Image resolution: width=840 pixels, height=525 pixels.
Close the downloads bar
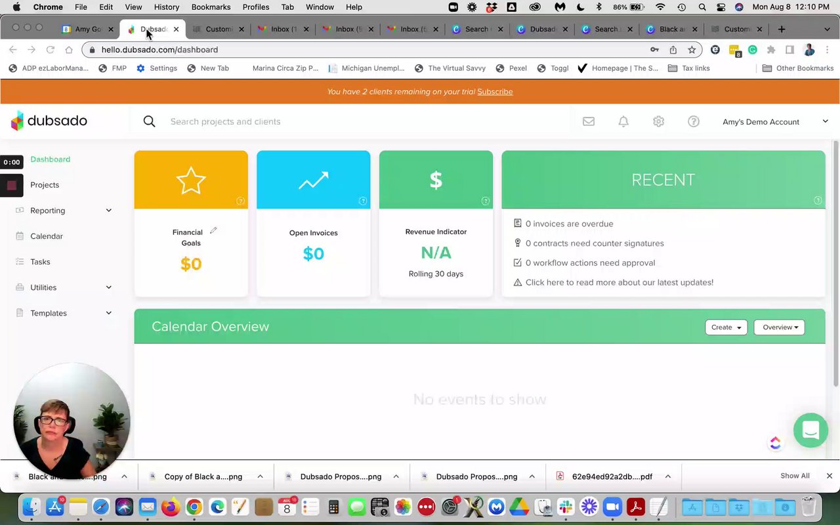click(x=829, y=476)
